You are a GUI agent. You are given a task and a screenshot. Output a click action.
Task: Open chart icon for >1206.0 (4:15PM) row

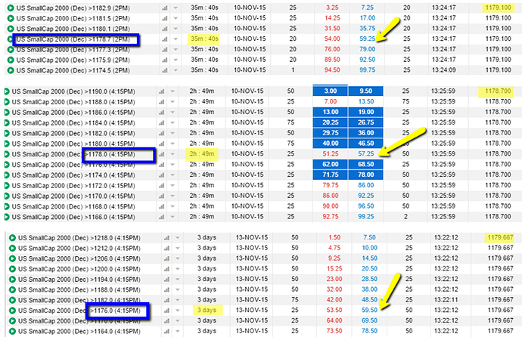166,258
